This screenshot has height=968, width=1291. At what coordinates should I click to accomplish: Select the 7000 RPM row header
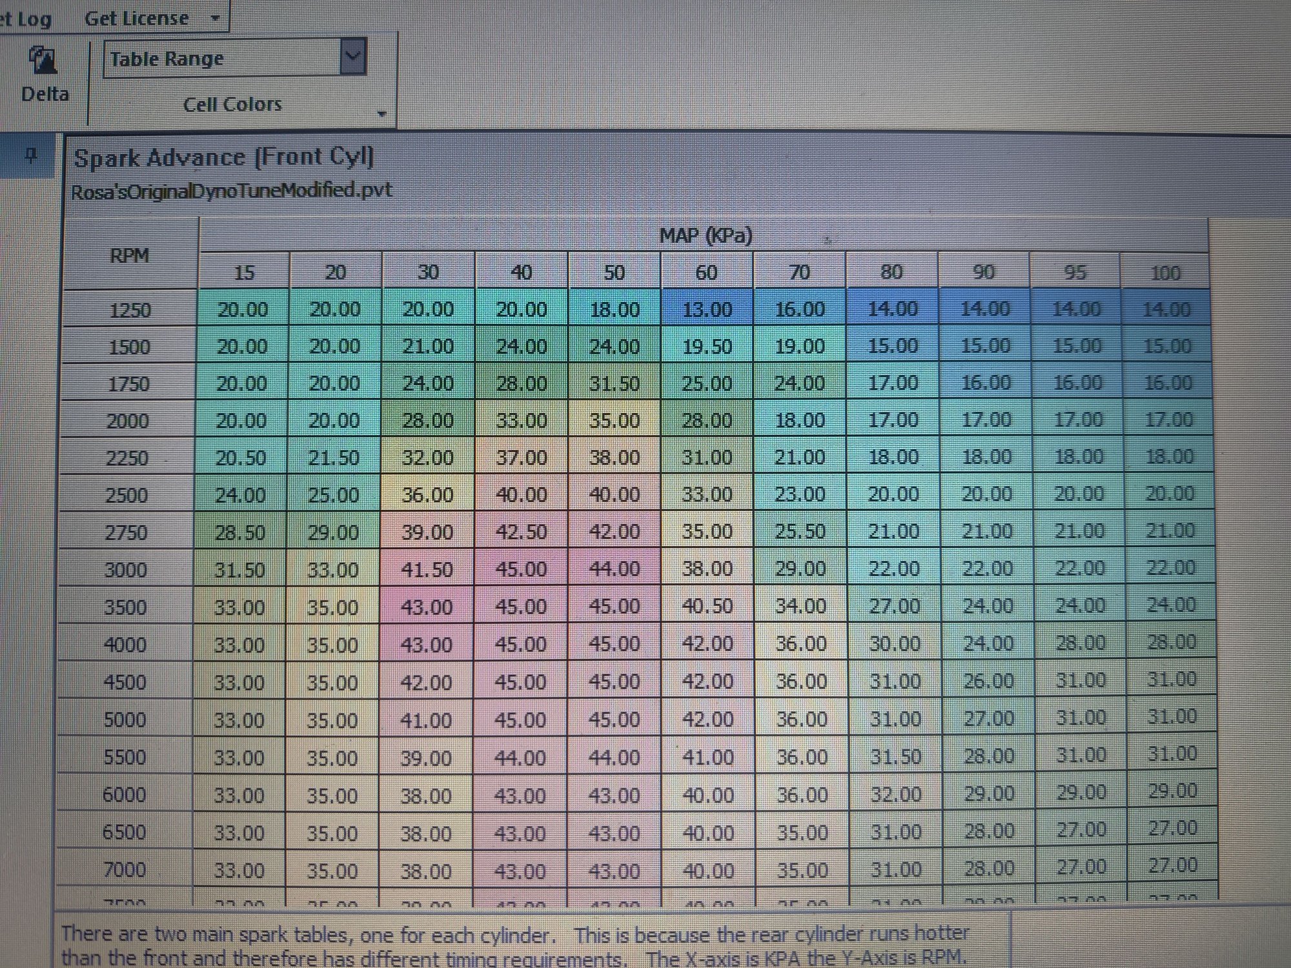pos(124,869)
